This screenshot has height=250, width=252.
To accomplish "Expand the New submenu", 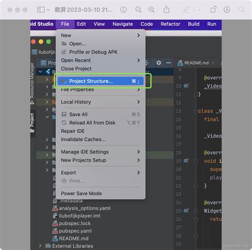I will pyautogui.click(x=100, y=36).
